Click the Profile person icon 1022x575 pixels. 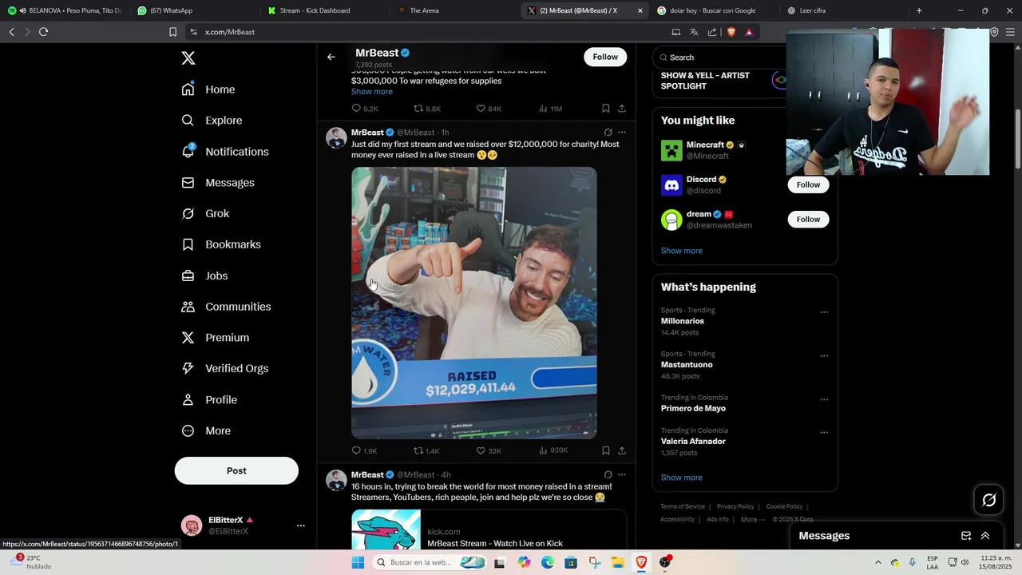(x=188, y=399)
